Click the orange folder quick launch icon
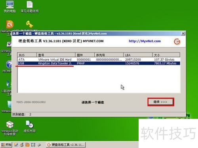The image size is (198, 148). tap(27, 145)
